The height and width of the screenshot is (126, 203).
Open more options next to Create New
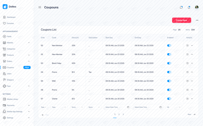tap(197, 20)
